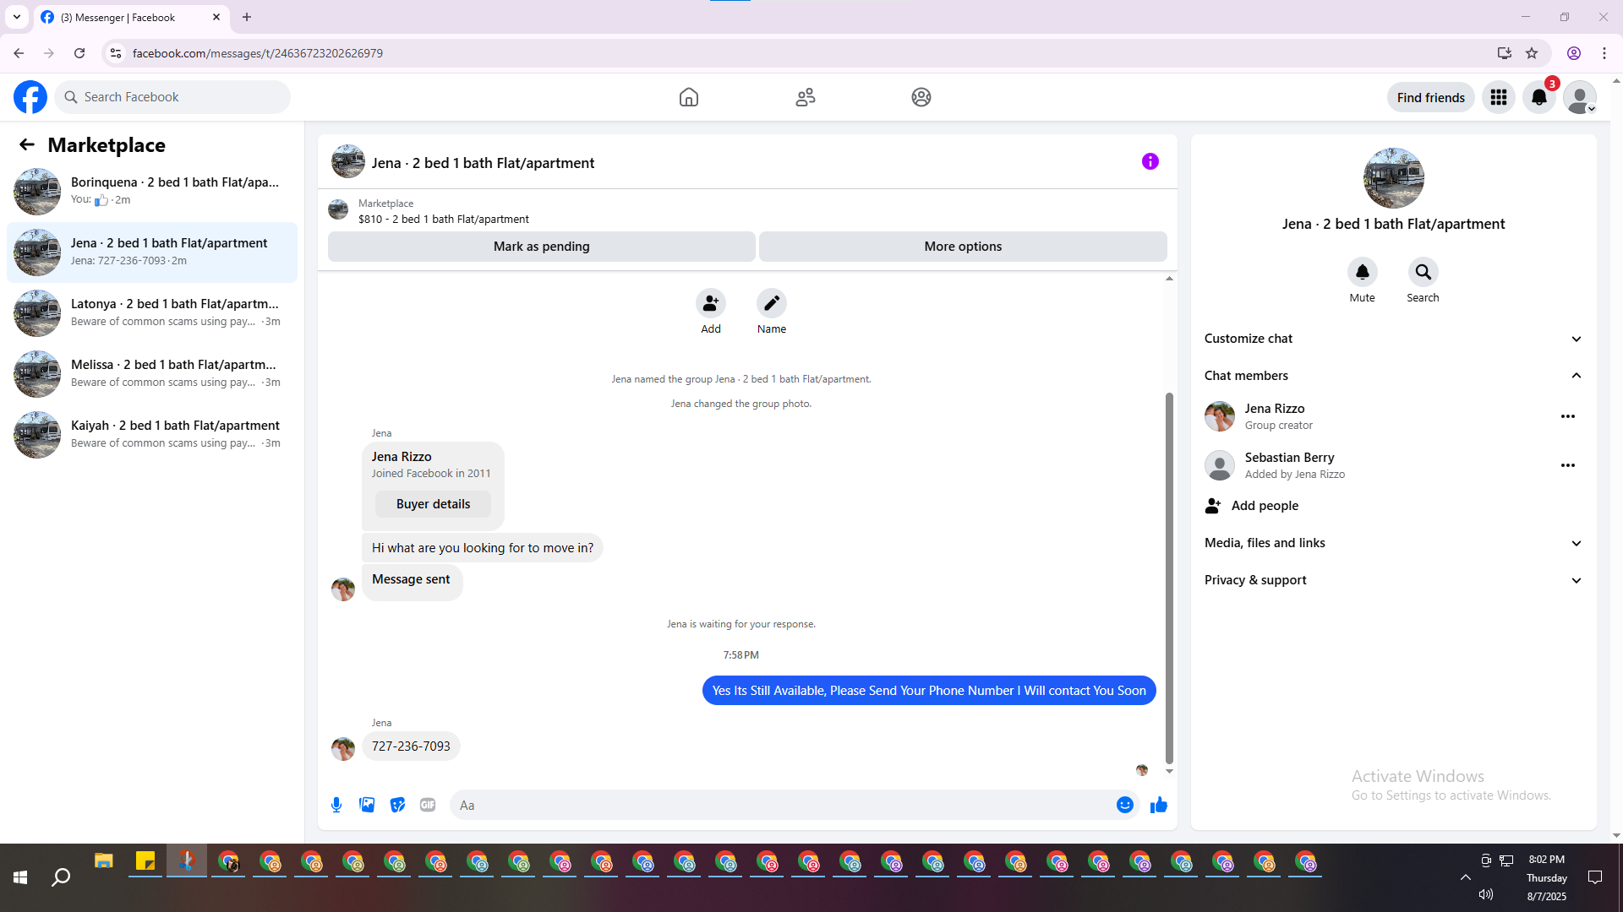Open the Facebook Home icon
The width and height of the screenshot is (1623, 912).
[689, 97]
